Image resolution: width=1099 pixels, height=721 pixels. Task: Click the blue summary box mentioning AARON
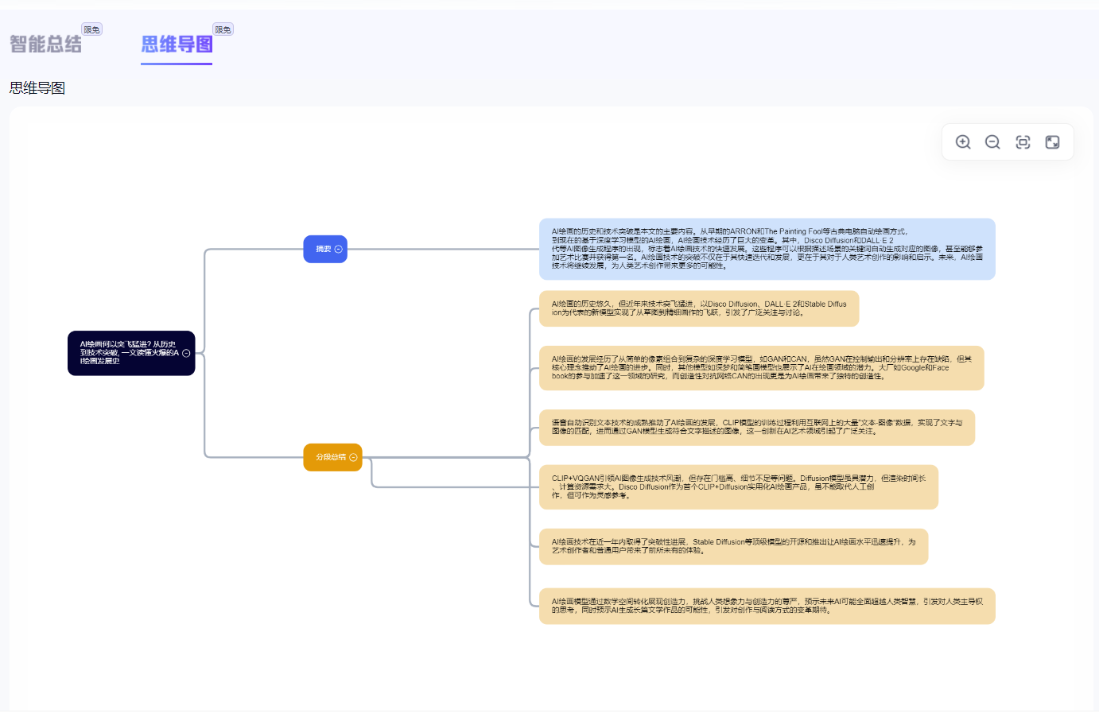767,249
